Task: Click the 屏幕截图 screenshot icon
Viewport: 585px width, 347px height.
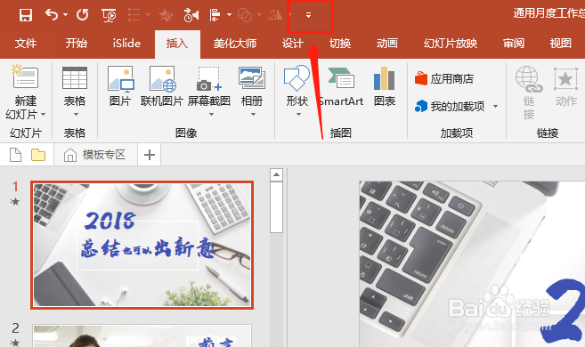Action: 209,78
